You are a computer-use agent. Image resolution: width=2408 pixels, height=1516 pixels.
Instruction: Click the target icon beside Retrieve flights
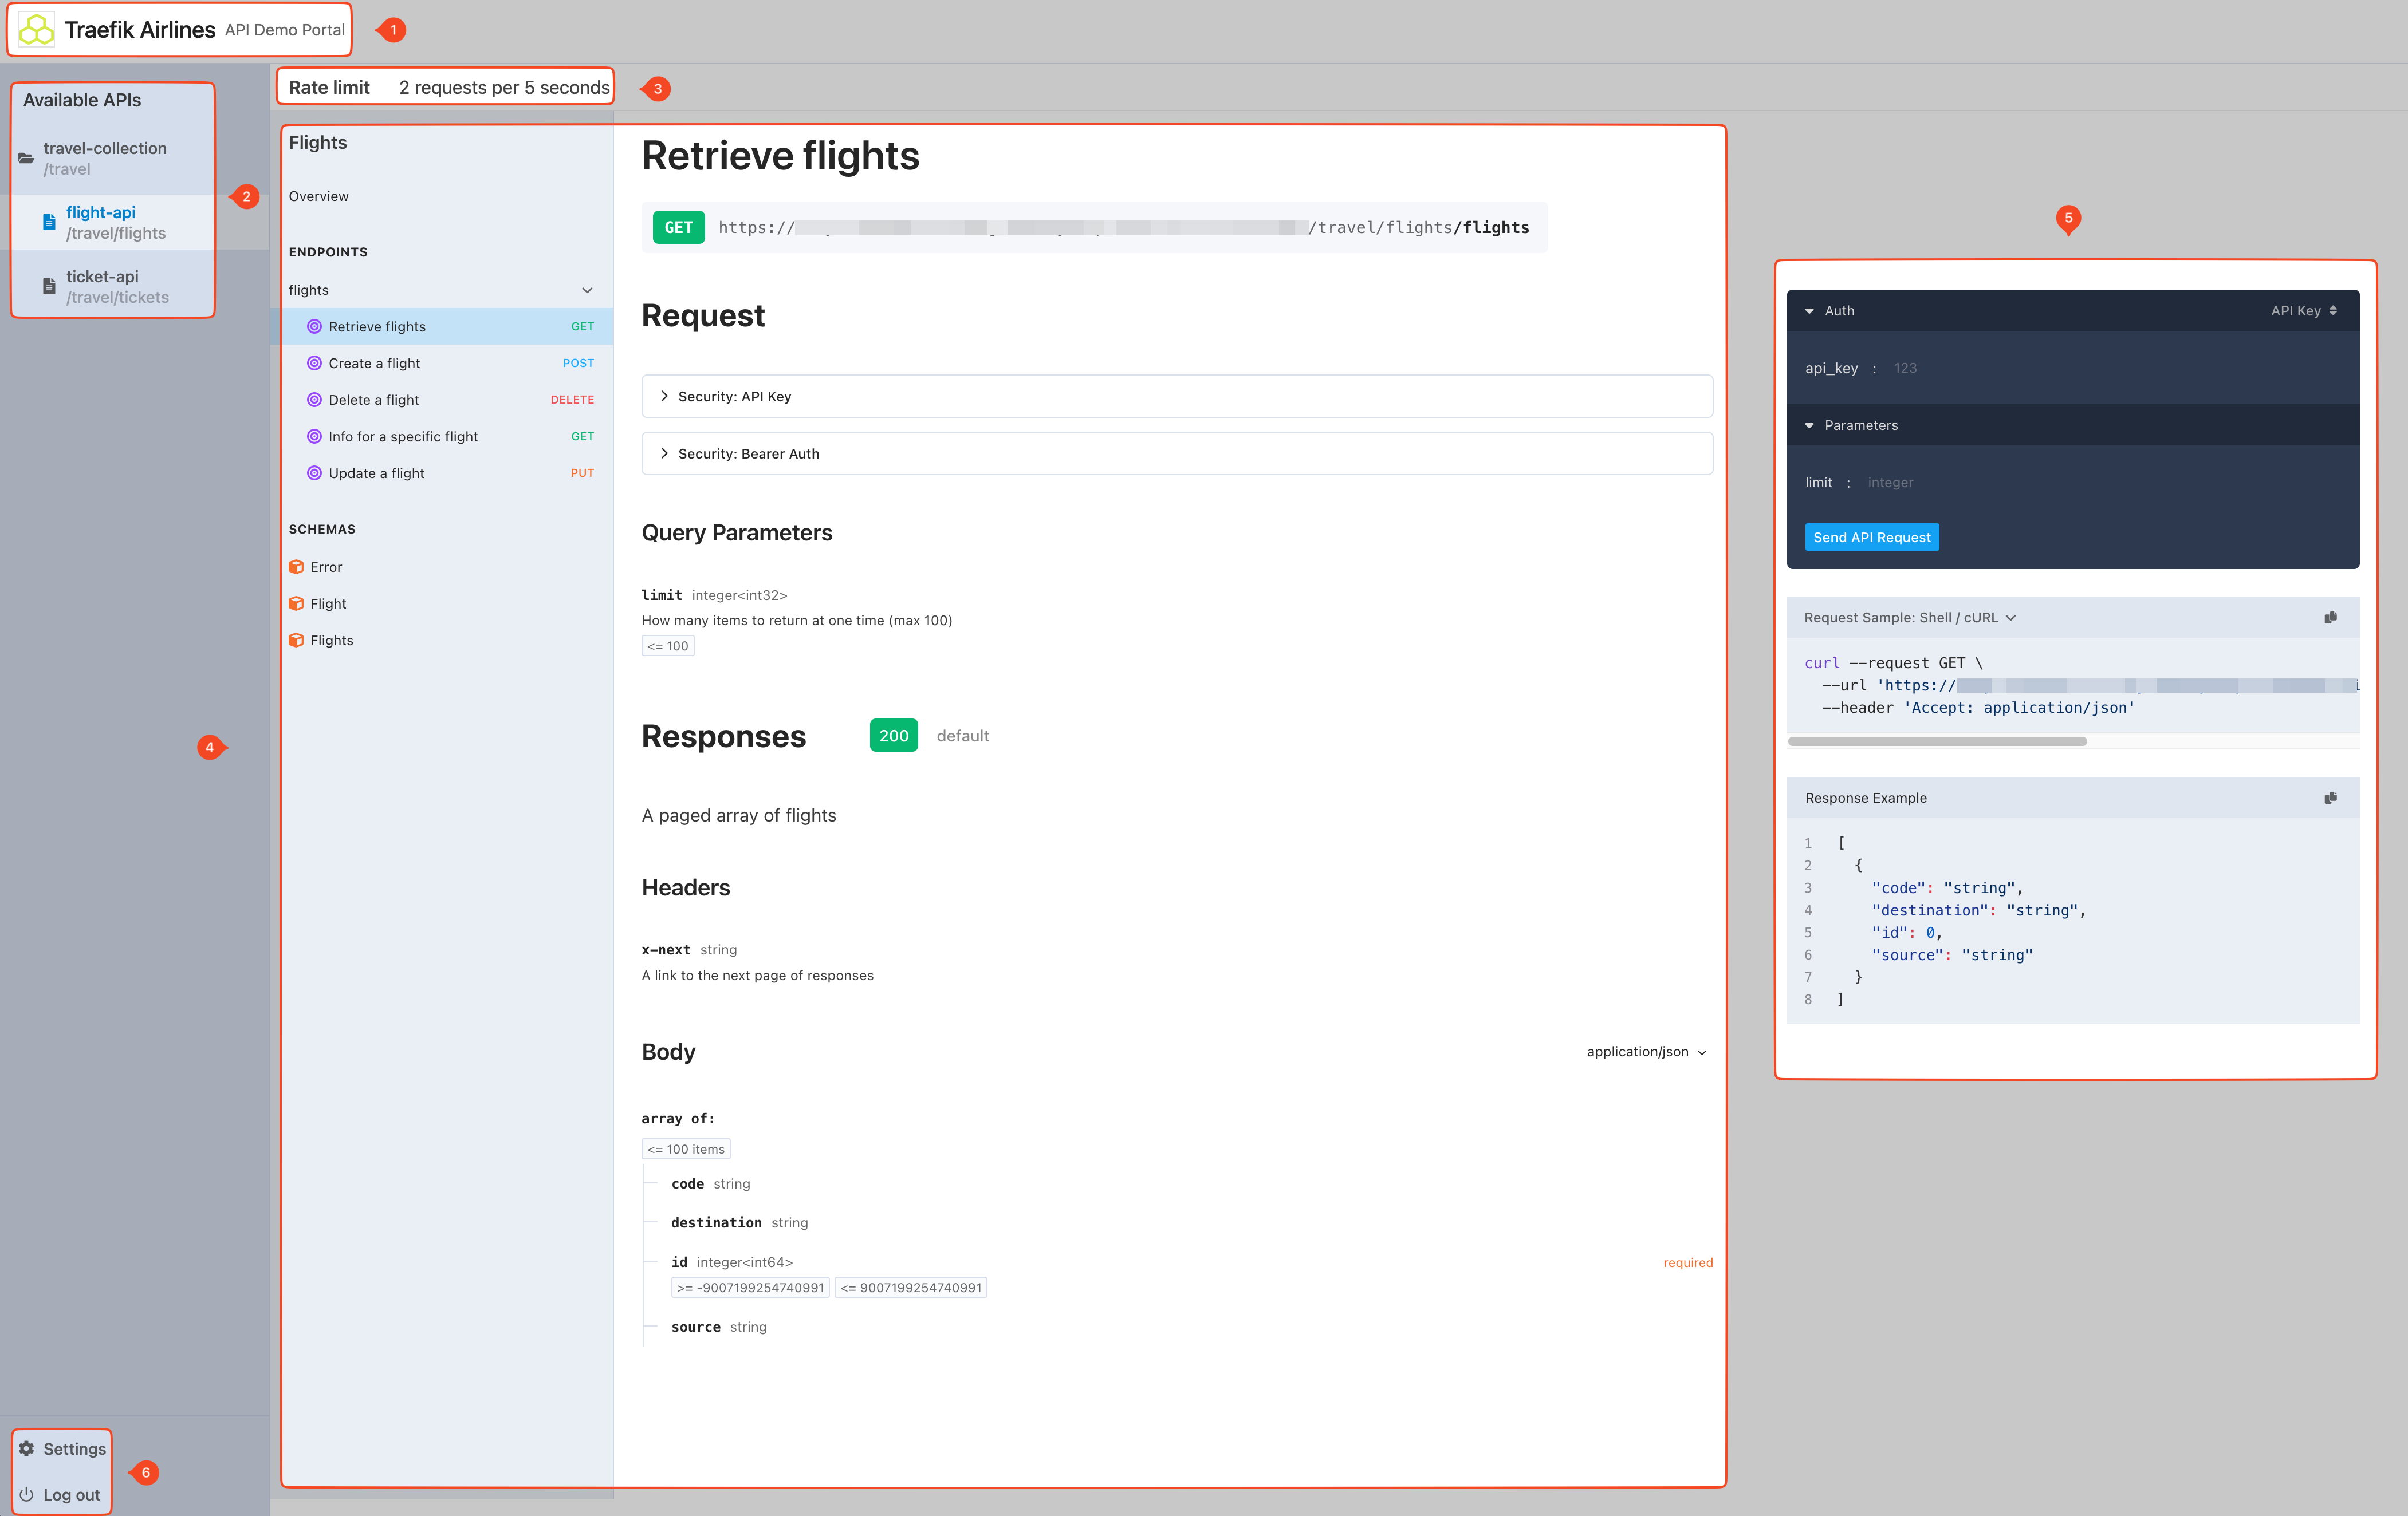click(x=314, y=326)
